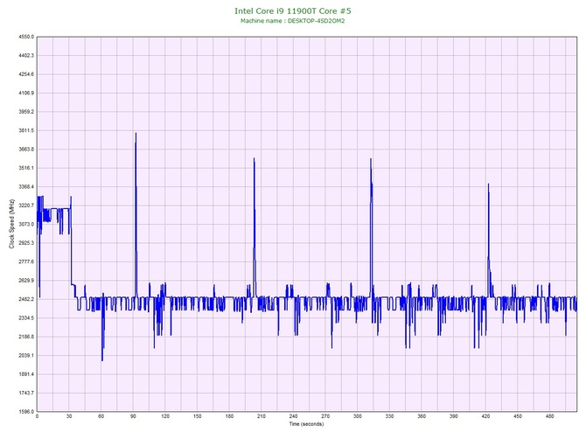Click the 90 tick label on the time axis
The height and width of the screenshot is (439, 586).
(134, 416)
